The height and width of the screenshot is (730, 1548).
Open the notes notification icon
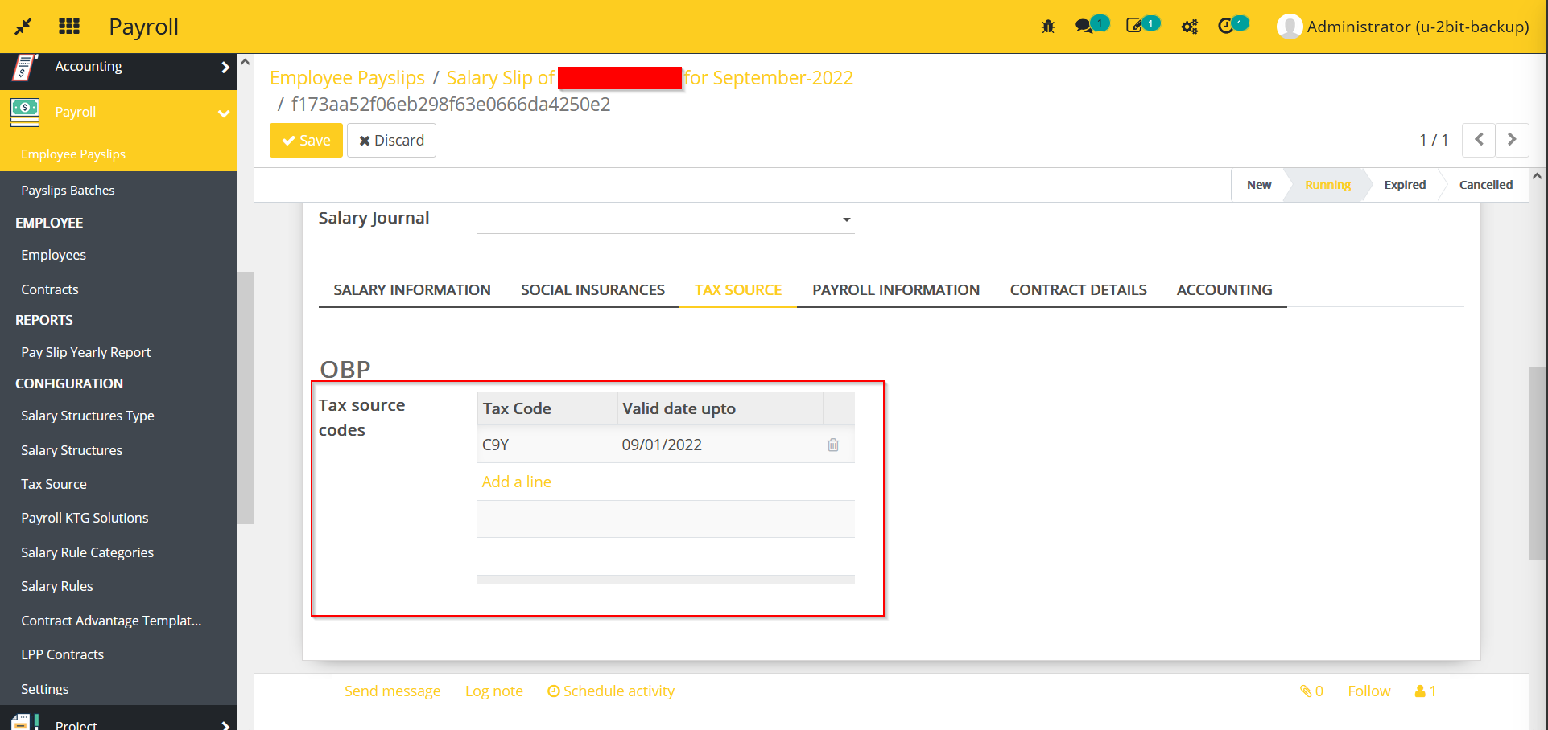coord(1136,27)
